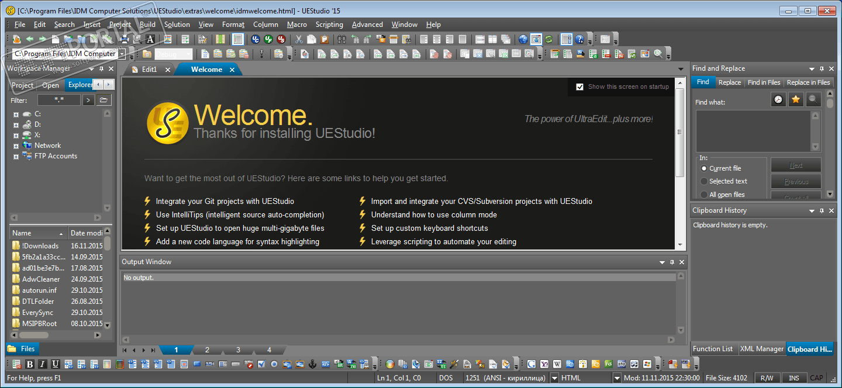Click the UltraFinder (UF) toolbar icon
842x388 pixels.
(268, 39)
